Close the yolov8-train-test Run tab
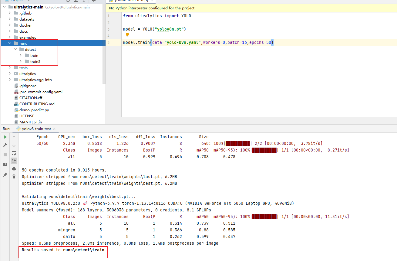Screen dimensions: 397x261 [54, 129]
